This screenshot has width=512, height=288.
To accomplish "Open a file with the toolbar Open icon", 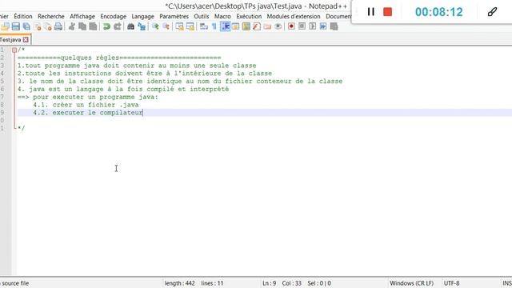I will (x=5, y=26).
